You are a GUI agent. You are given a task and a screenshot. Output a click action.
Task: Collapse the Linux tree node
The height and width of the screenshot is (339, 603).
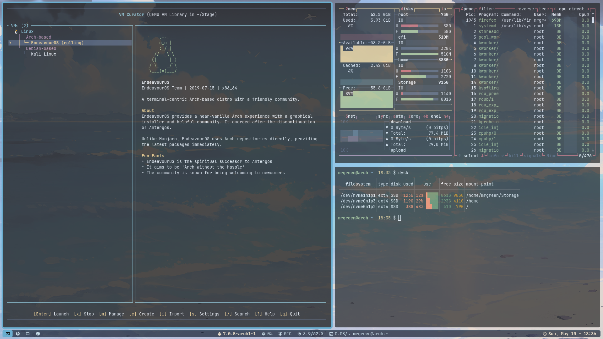[27, 31]
